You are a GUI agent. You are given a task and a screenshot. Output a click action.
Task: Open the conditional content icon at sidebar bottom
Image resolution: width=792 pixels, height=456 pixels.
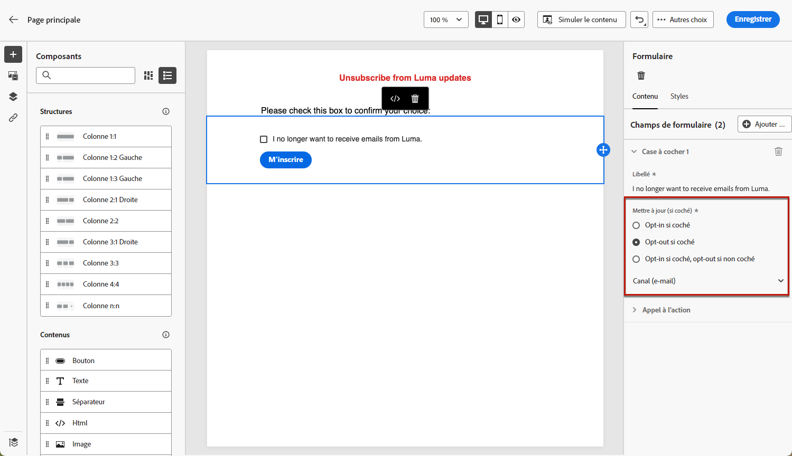pos(13,442)
